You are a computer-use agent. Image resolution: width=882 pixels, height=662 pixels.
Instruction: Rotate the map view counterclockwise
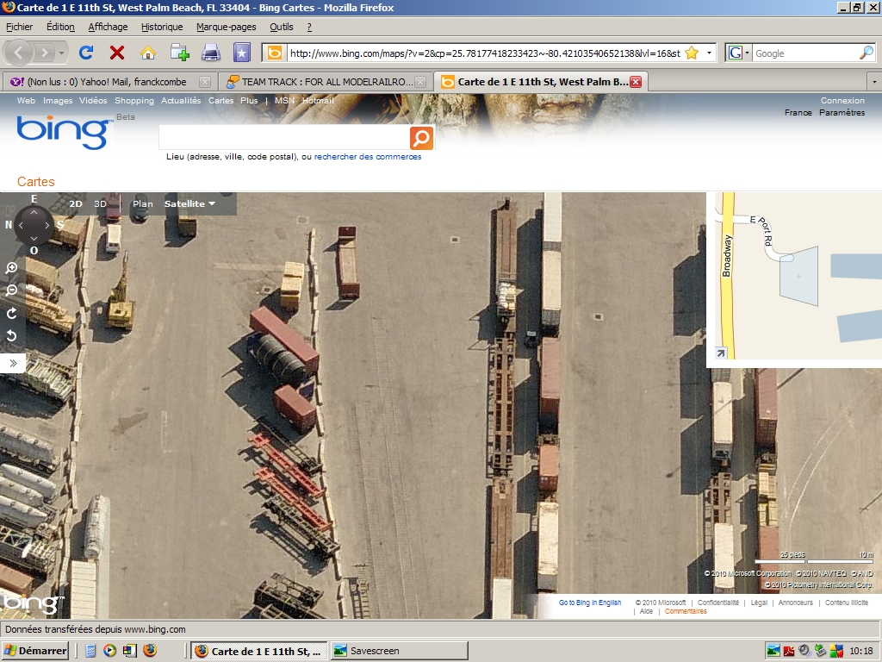11,335
